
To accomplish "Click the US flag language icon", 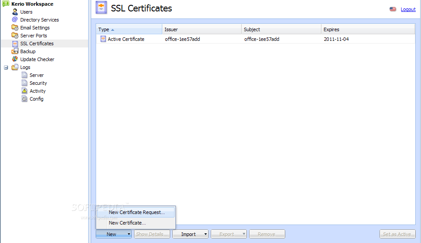I will (x=393, y=9).
